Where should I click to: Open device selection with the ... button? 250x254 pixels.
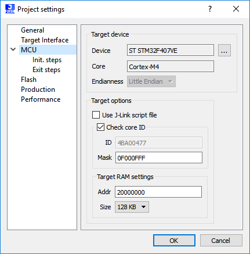224,51
